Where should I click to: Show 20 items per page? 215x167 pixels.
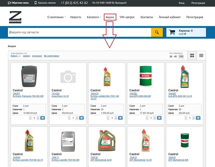pos(171,56)
